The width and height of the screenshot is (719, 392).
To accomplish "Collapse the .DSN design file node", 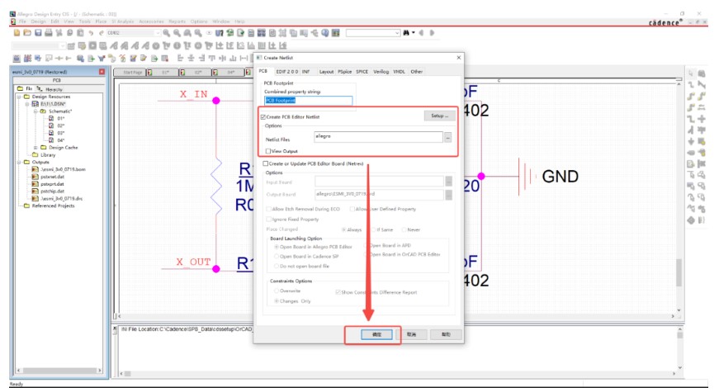I will tap(27, 104).
